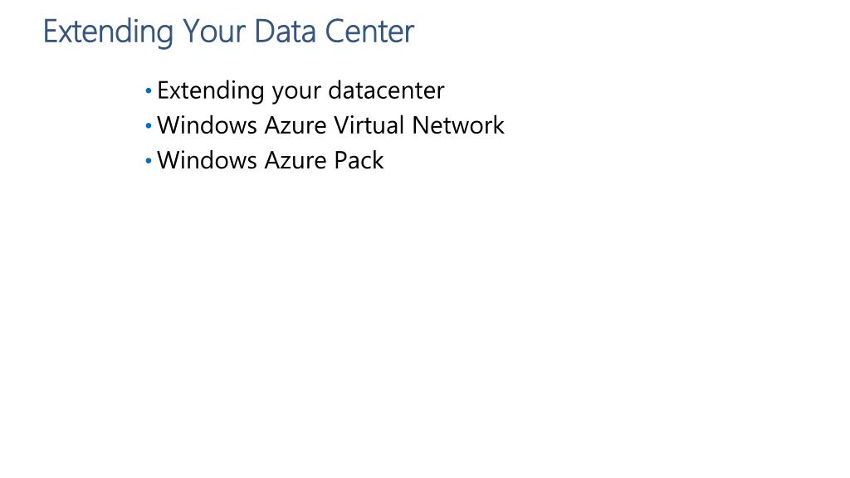This screenshot has width=850, height=478.
Task: Click the bullet dot before Windows Azure Pack
Action: tap(149, 161)
